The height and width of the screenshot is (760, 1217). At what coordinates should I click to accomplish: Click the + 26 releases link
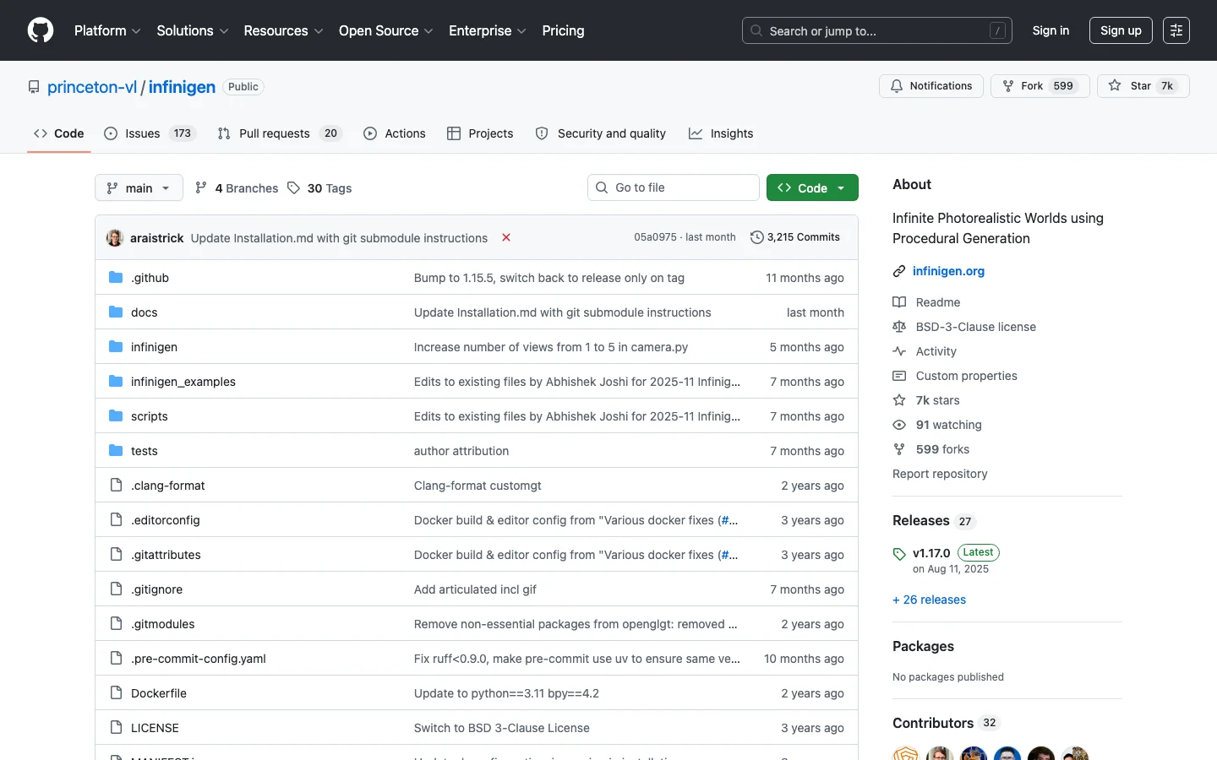click(x=929, y=600)
